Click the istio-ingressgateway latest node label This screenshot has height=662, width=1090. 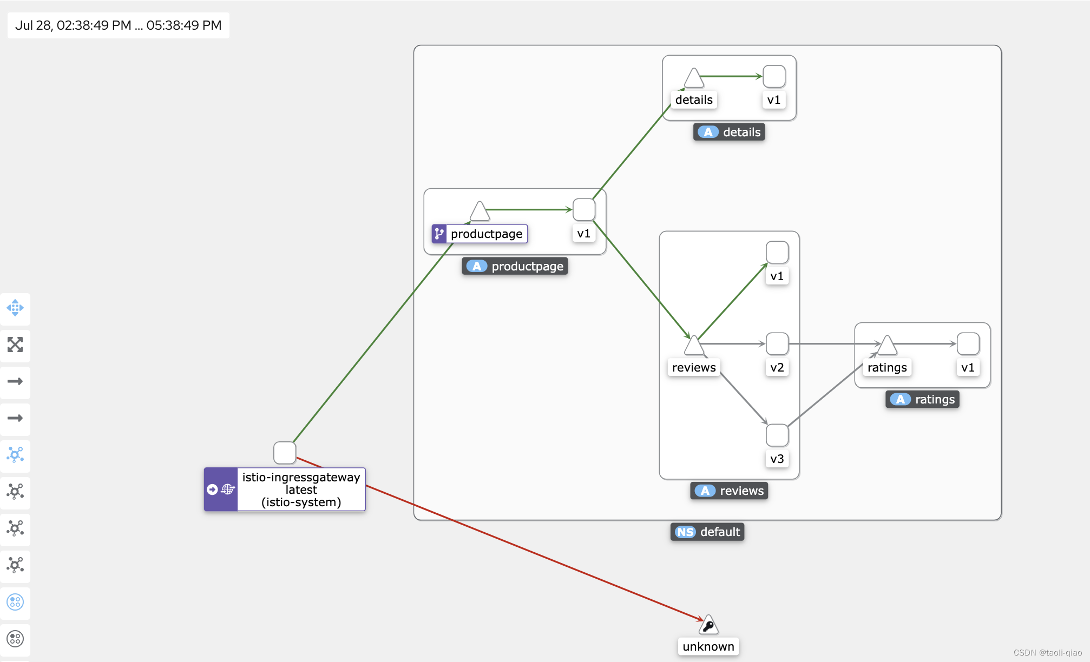[x=301, y=489]
